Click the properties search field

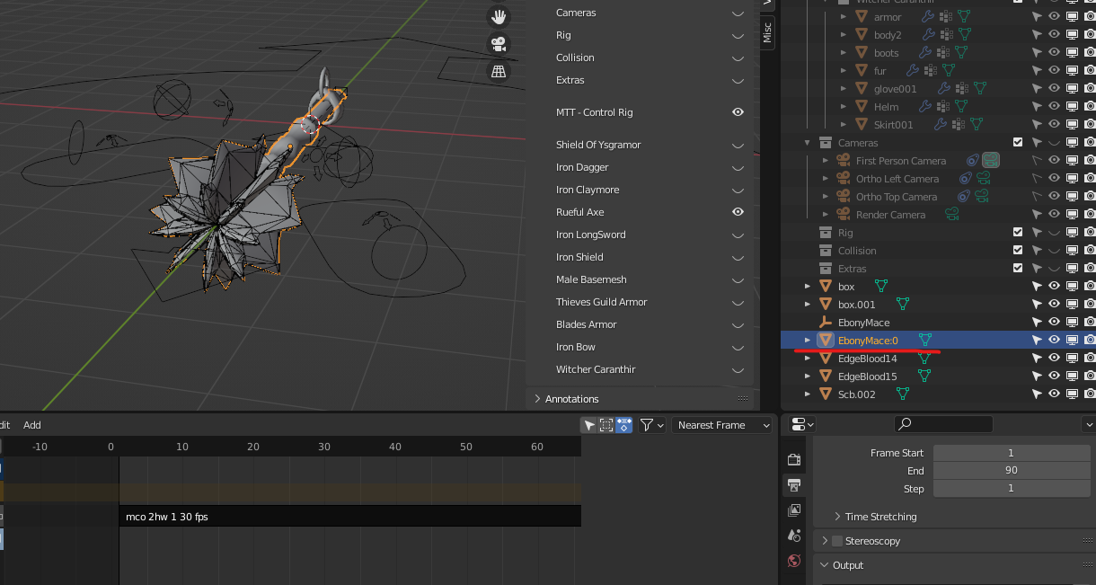943,424
